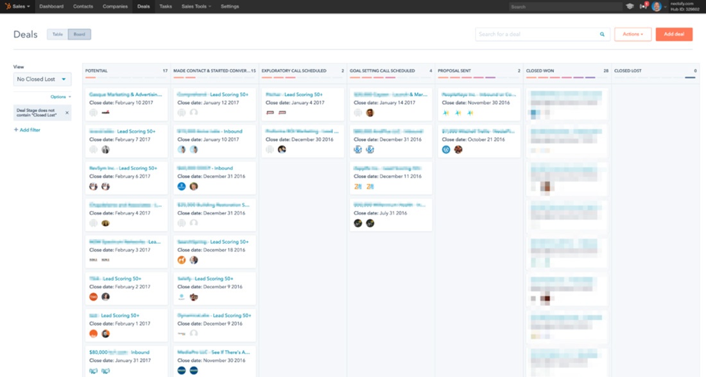Expand the Options dropdown in the sidebar
Image resolution: width=706 pixels, height=377 pixels.
(61, 97)
